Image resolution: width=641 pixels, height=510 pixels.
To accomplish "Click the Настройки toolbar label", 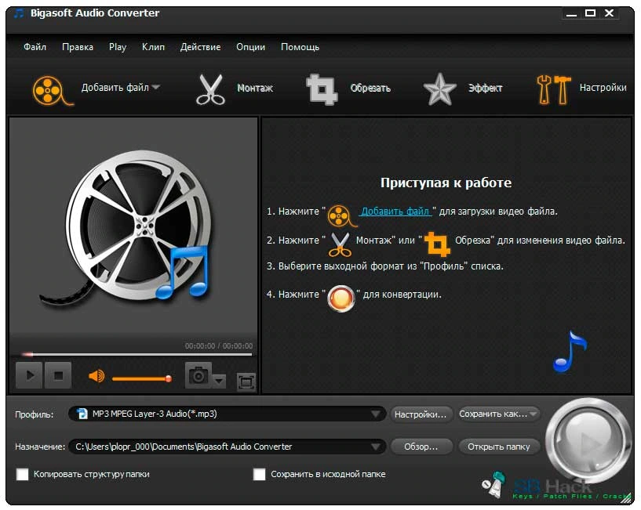I will pos(603,88).
